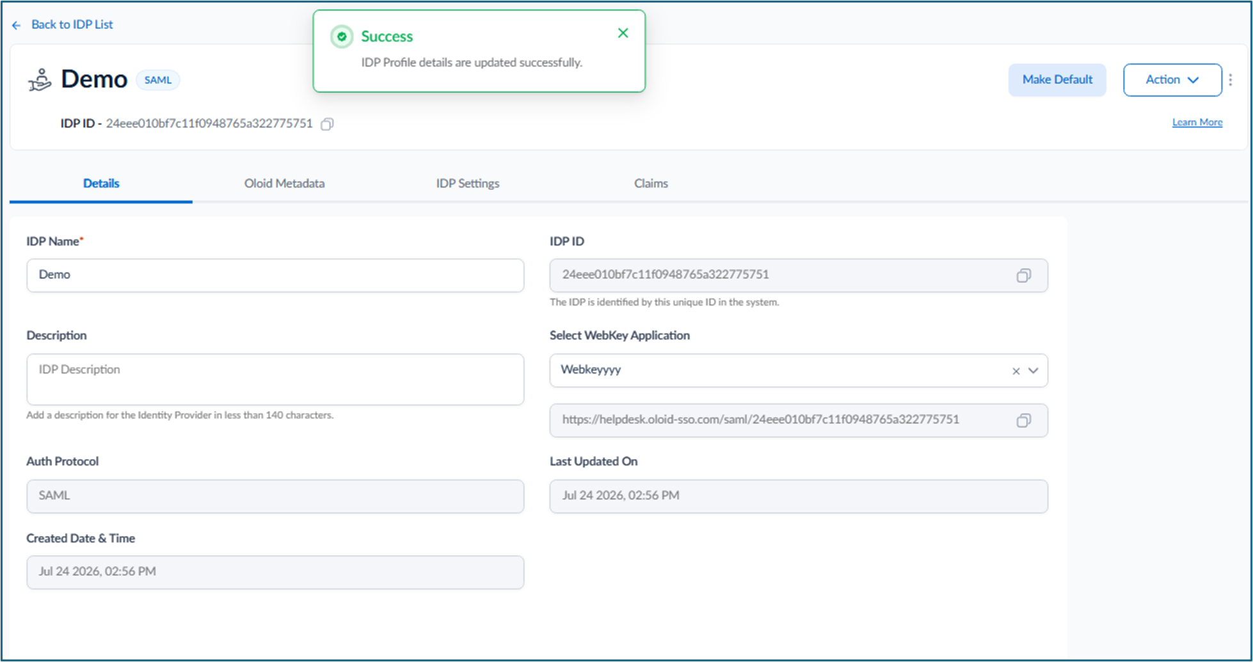Expand the Select WebKey Application dropdown
1253x662 pixels.
[x=1033, y=371]
